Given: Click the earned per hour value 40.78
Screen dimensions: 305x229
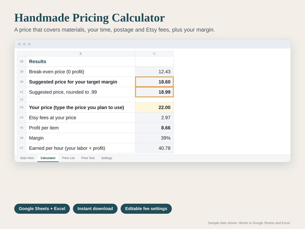Looking at the screenshot, I should click(154, 148).
